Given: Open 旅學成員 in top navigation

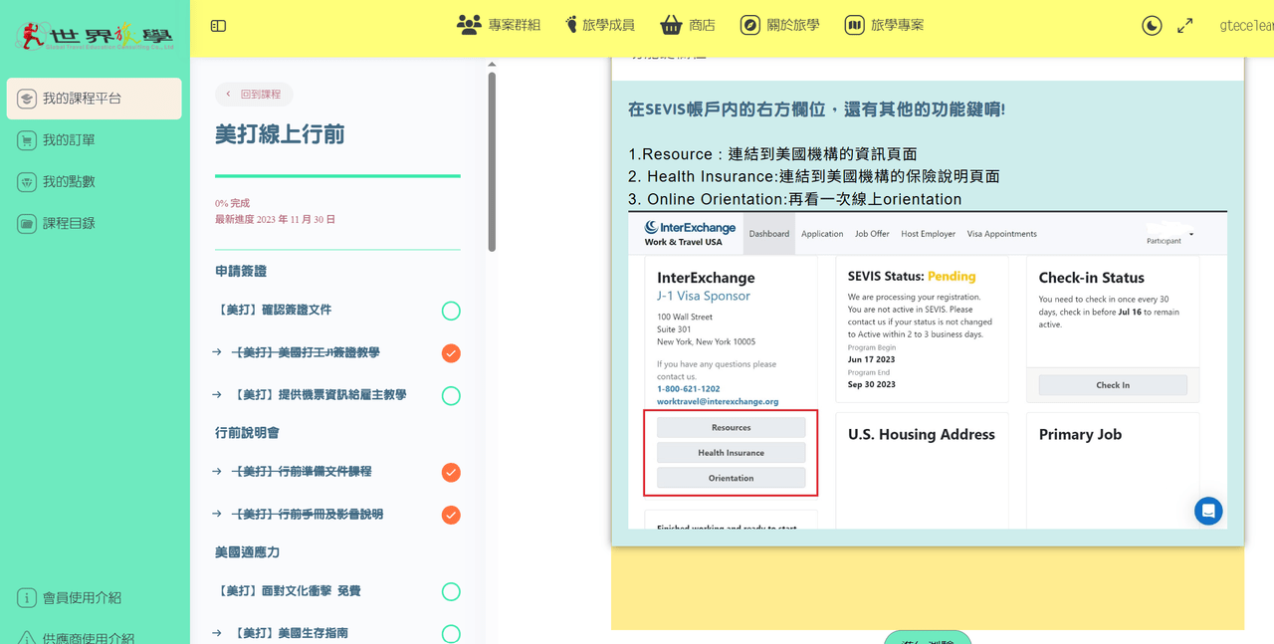Looking at the screenshot, I should pyautogui.click(x=599, y=25).
